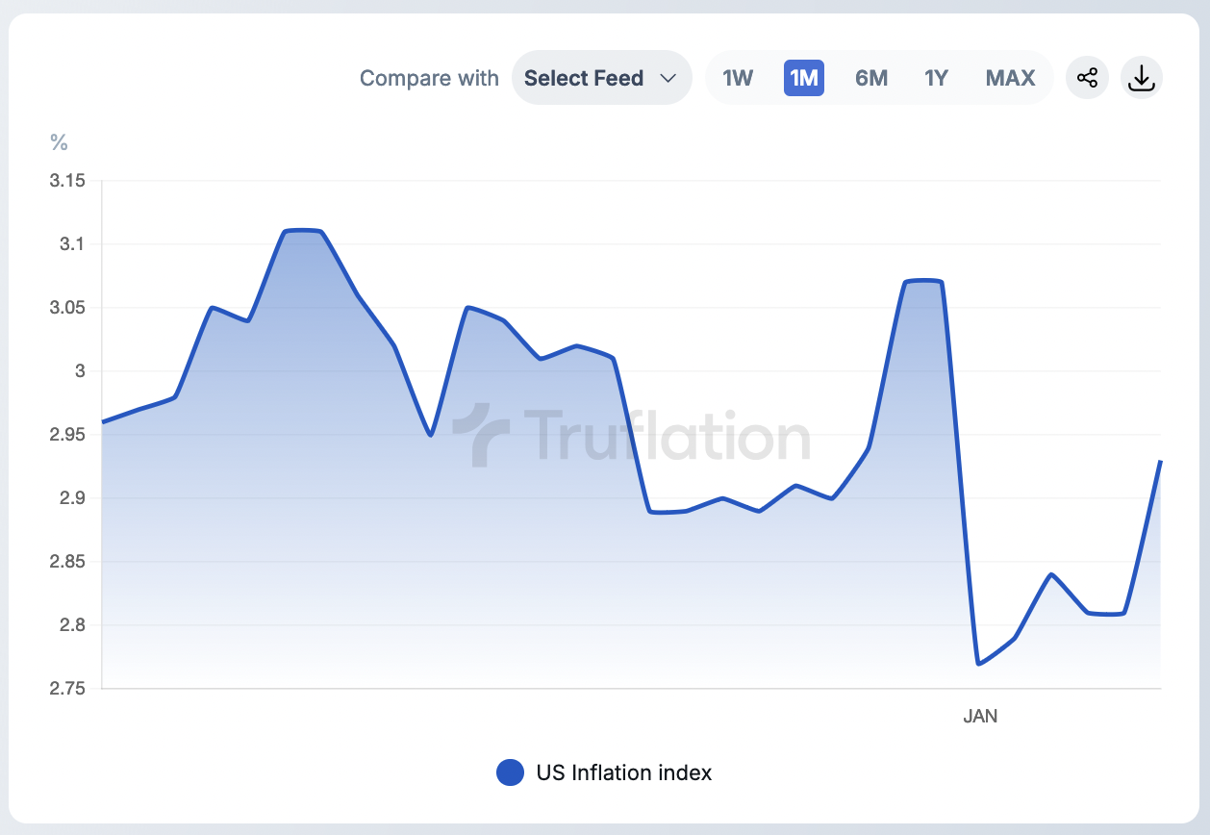The image size is (1210, 835).
Task: Download the chart data
Action: [1142, 78]
